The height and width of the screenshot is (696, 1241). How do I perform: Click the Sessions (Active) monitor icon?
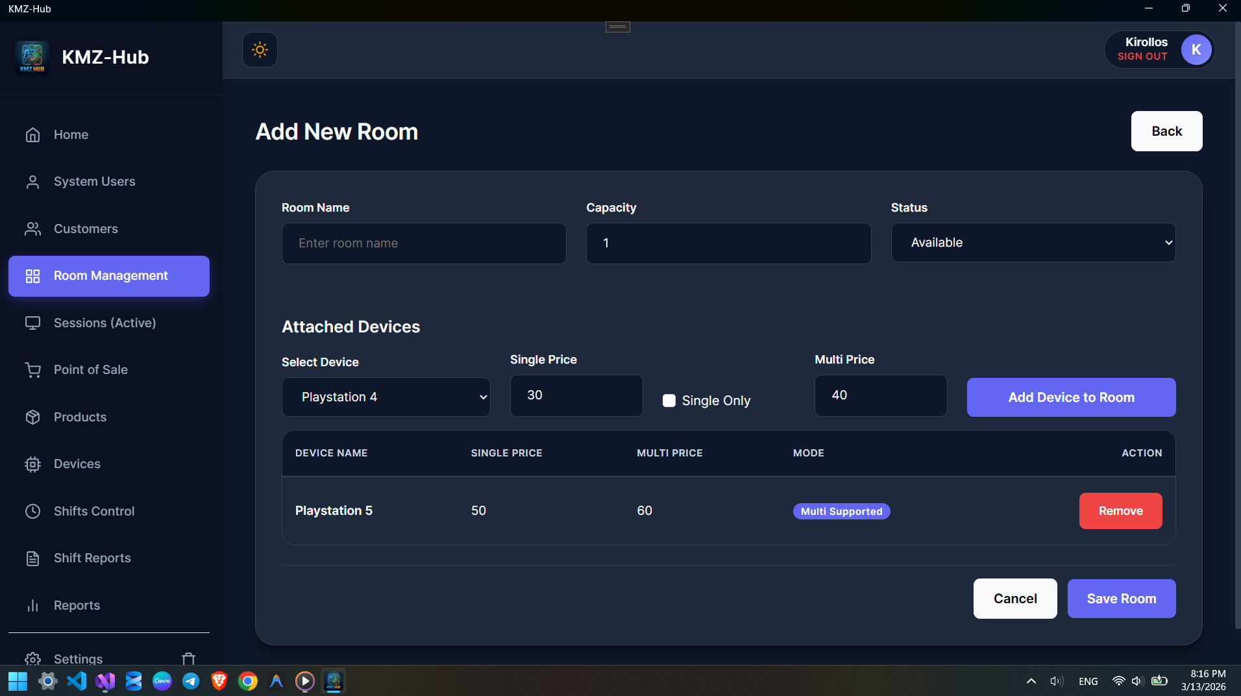click(x=32, y=323)
